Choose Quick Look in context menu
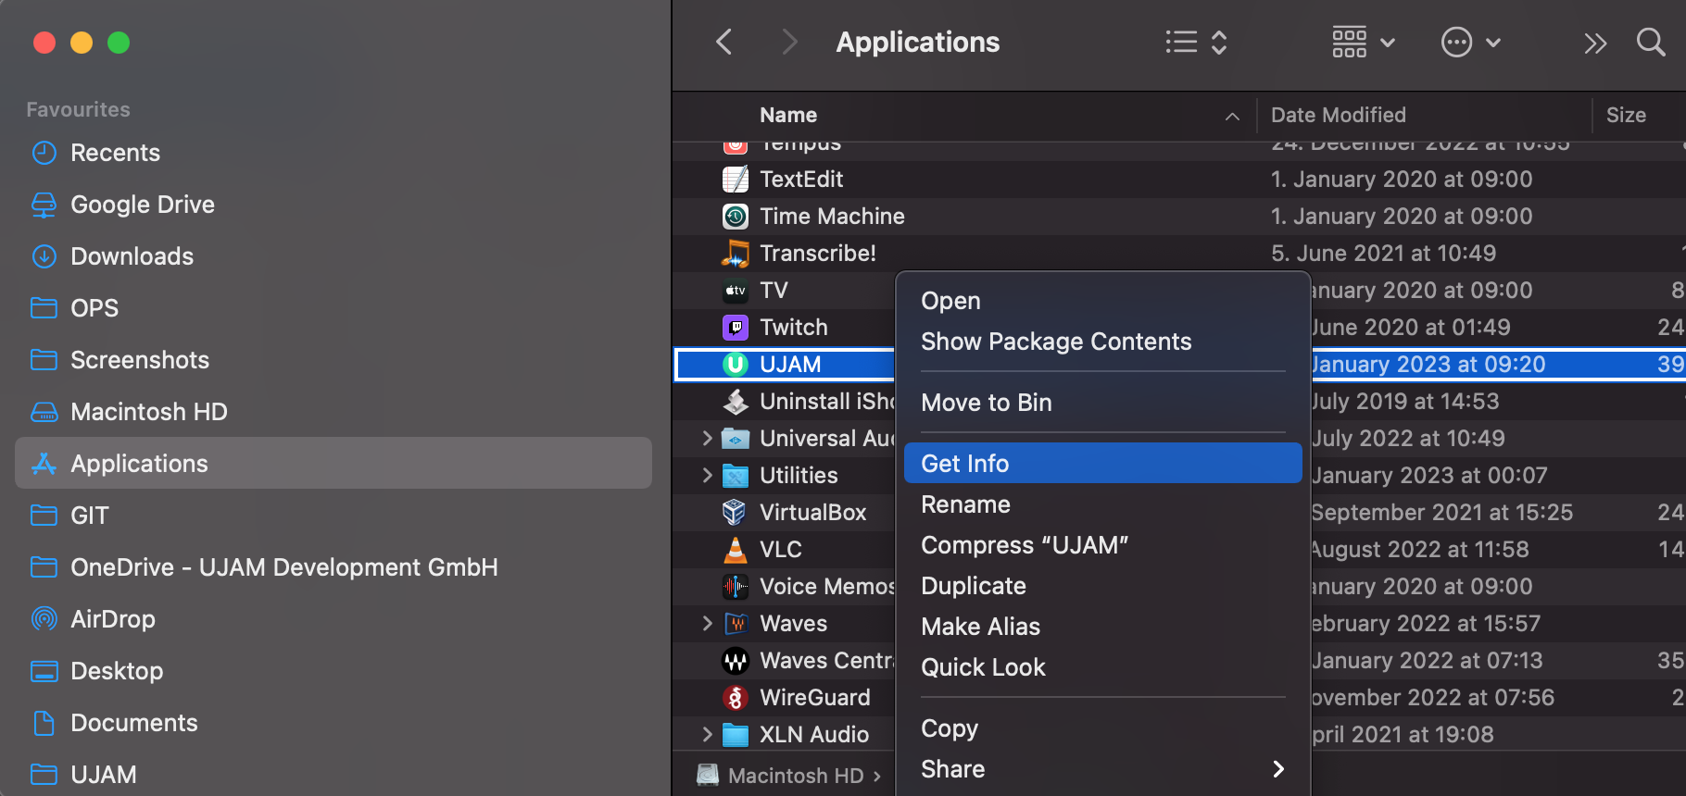Viewport: 1686px width, 796px height. click(1102, 667)
